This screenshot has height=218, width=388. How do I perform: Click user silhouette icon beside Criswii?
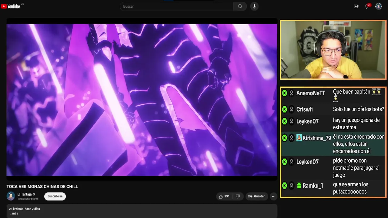(x=292, y=109)
